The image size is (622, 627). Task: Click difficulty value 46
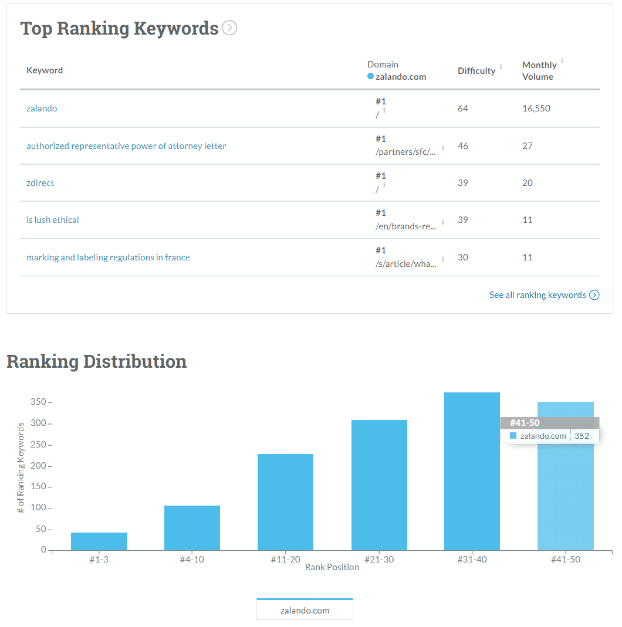tap(463, 146)
